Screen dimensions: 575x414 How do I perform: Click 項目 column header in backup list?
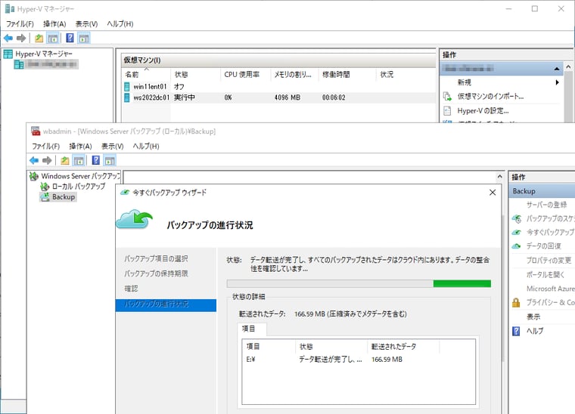[269, 346]
